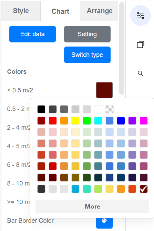Click the panel vertical scrollbar

(122, 49)
